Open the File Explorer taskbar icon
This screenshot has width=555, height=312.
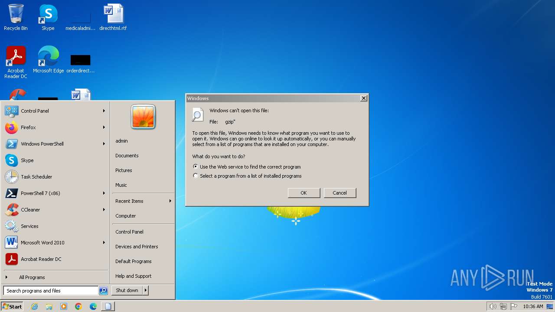(49, 306)
